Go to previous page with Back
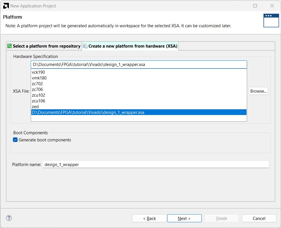The image size is (281, 228). [149, 218]
